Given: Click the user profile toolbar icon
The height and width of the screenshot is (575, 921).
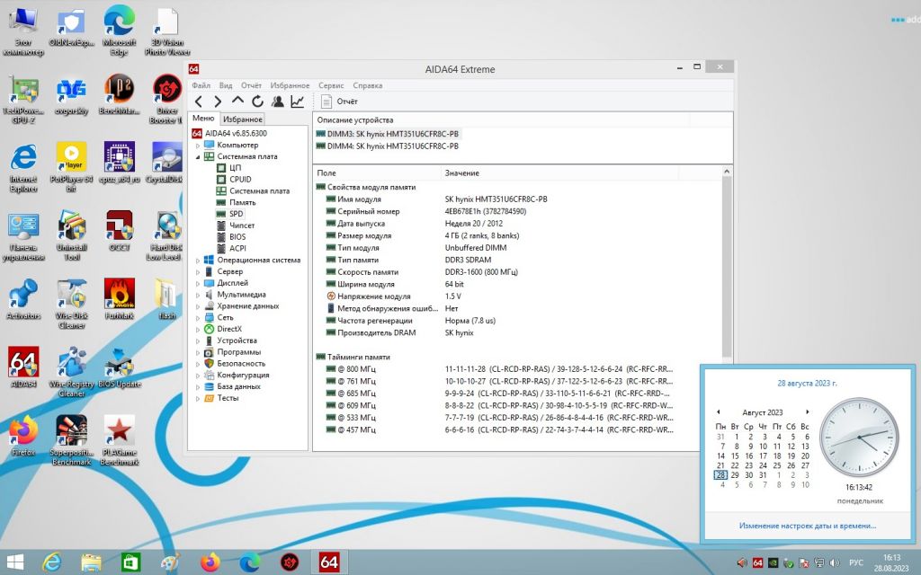Looking at the screenshot, I should click(x=278, y=102).
